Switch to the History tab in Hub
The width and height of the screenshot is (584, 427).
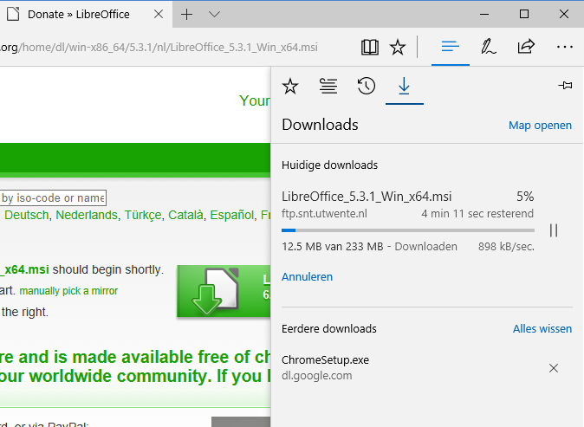click(x=366, y=86)
